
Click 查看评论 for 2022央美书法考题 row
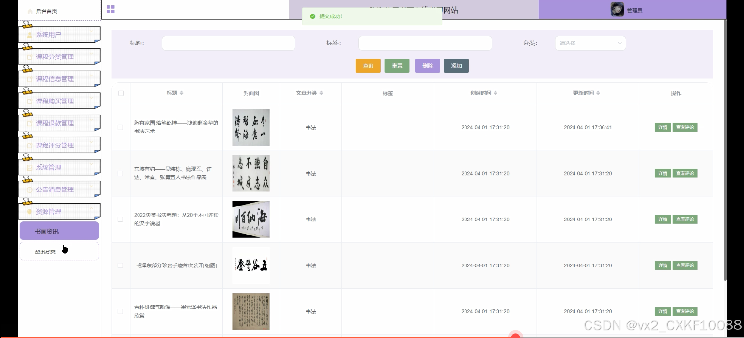[x=685, y=219]
